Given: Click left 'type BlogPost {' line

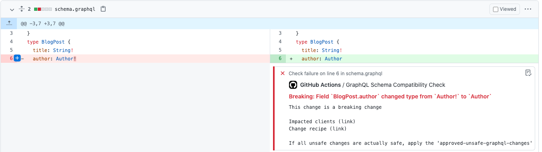Looking at the screenshot, I should pos(48,42).
